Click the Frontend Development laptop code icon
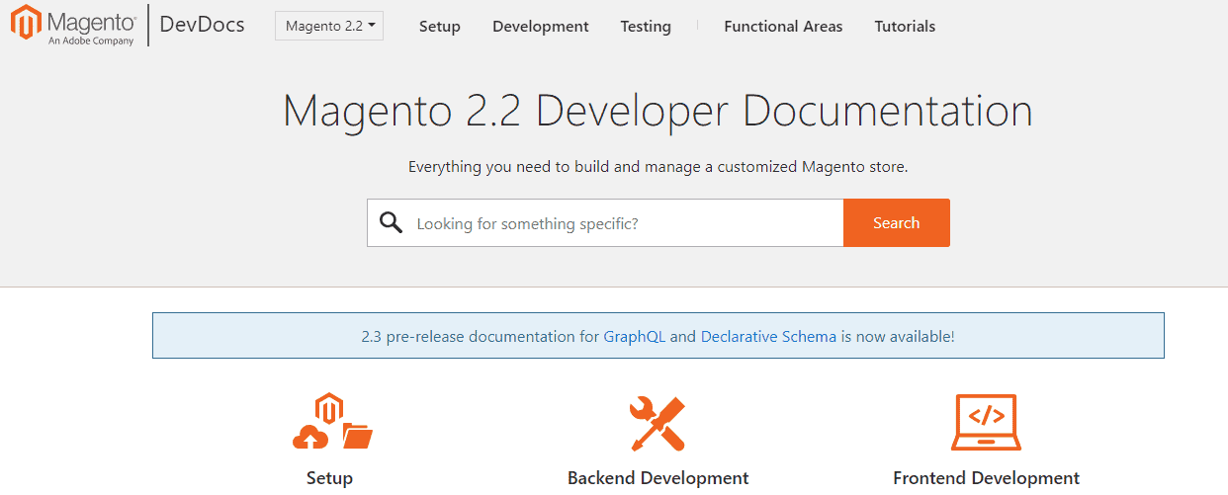Screen dimensions: 1228x495 pos(986,422)
